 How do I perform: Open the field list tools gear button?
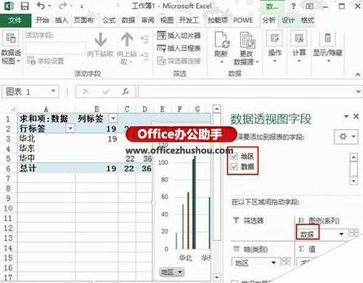tap(346, 136)
